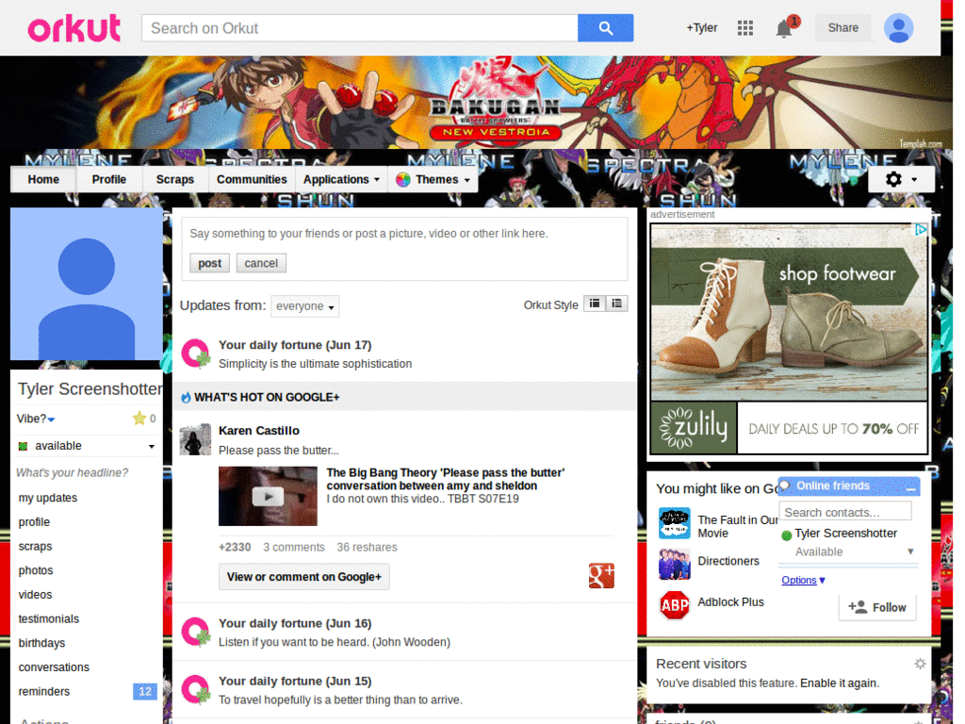Open the 'everyone' updates filter dropdown

[x=305, y=306]
